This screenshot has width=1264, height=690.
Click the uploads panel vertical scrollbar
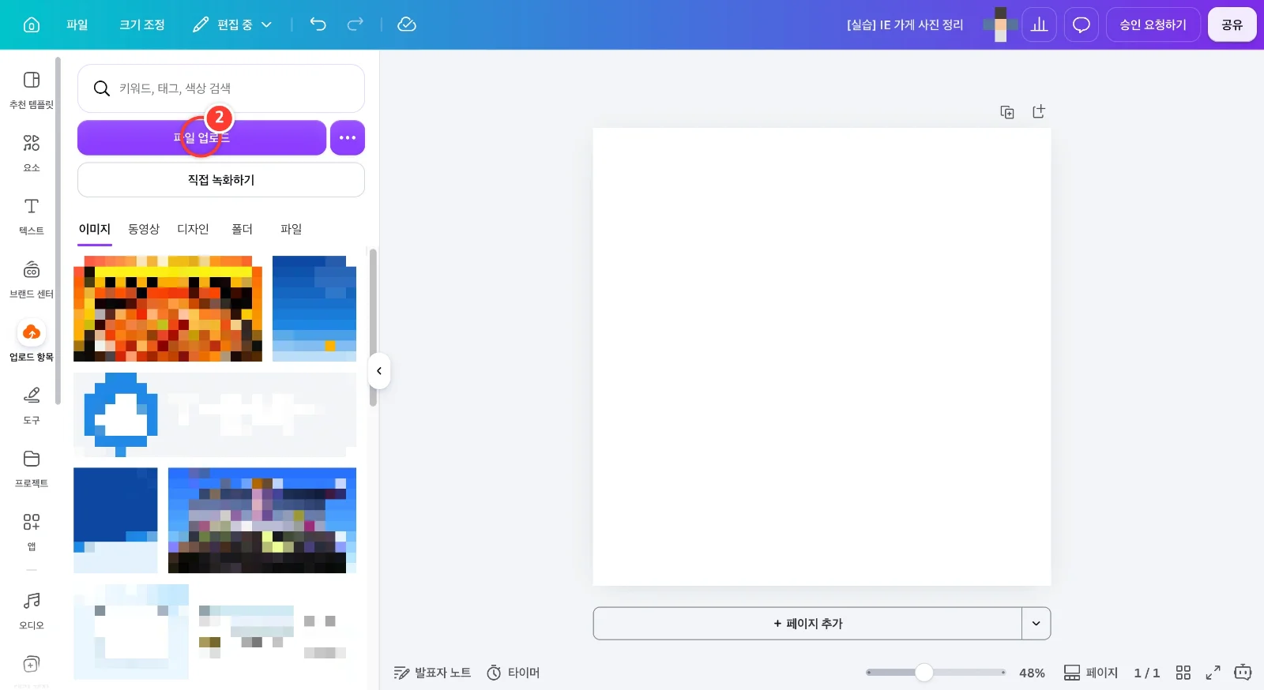(x=373, y=328)
